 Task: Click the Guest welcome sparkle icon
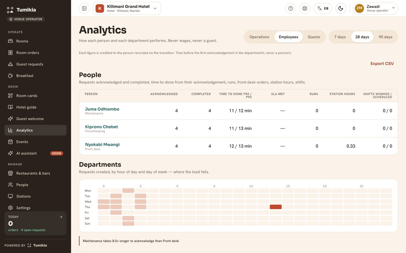pyautogui.click(x=10, y=118)
